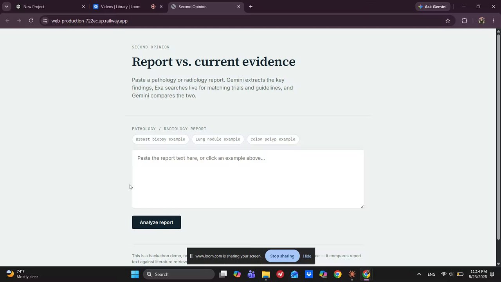Image resolution: width=501 pixels, height=282 pixels.
Task: Load the Breast biopsy example
Action: point(160,139)
